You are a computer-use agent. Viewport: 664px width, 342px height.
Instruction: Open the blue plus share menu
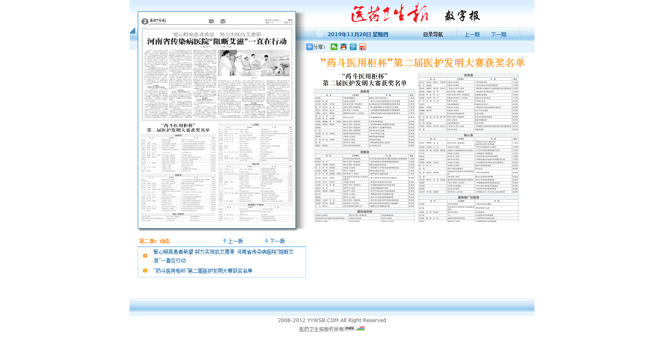[x=310, y=47]
